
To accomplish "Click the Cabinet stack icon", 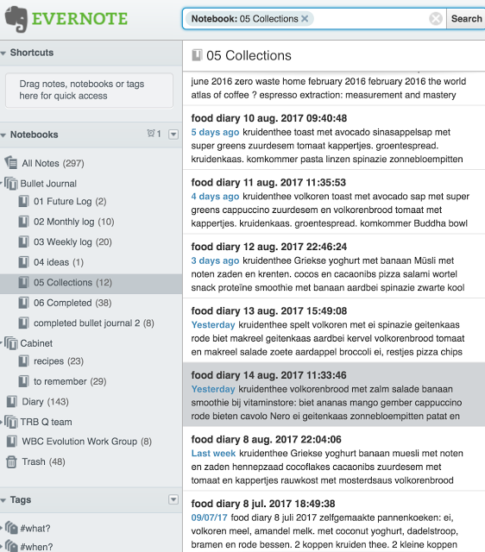I will [11, 343].
